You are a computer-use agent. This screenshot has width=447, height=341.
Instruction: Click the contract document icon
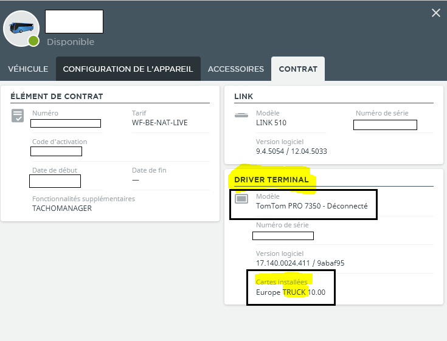(18, 115)
